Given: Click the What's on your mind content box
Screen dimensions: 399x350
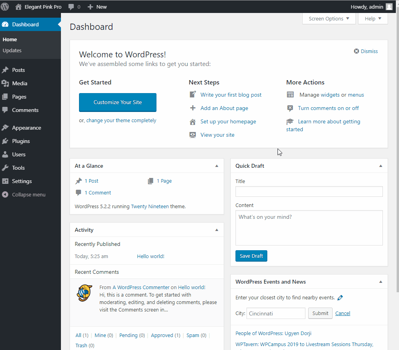Looking at the screenshot, I should click(309, 228).
